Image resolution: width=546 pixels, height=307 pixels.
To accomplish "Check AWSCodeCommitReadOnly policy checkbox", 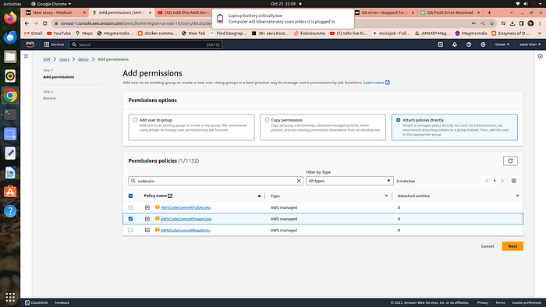I will (130, 230).
